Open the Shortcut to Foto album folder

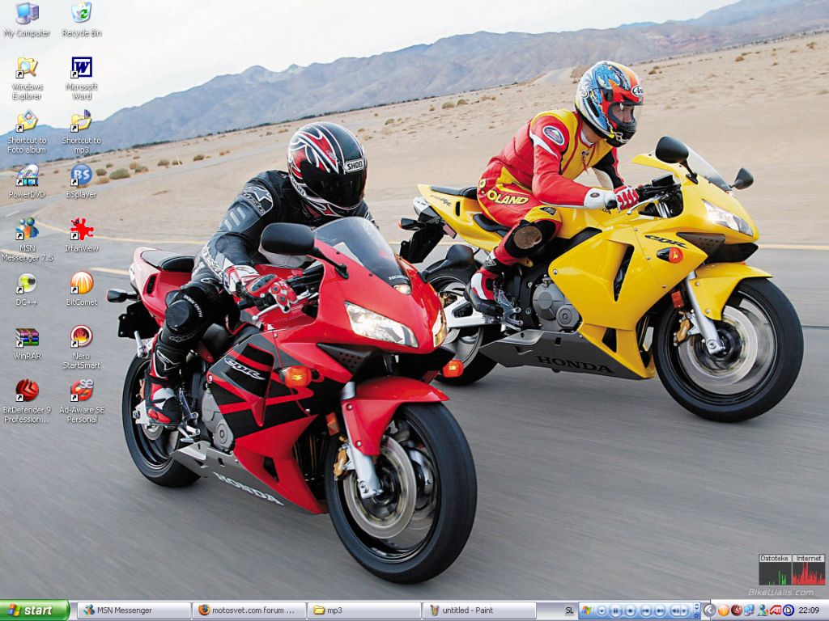point(27,132)
